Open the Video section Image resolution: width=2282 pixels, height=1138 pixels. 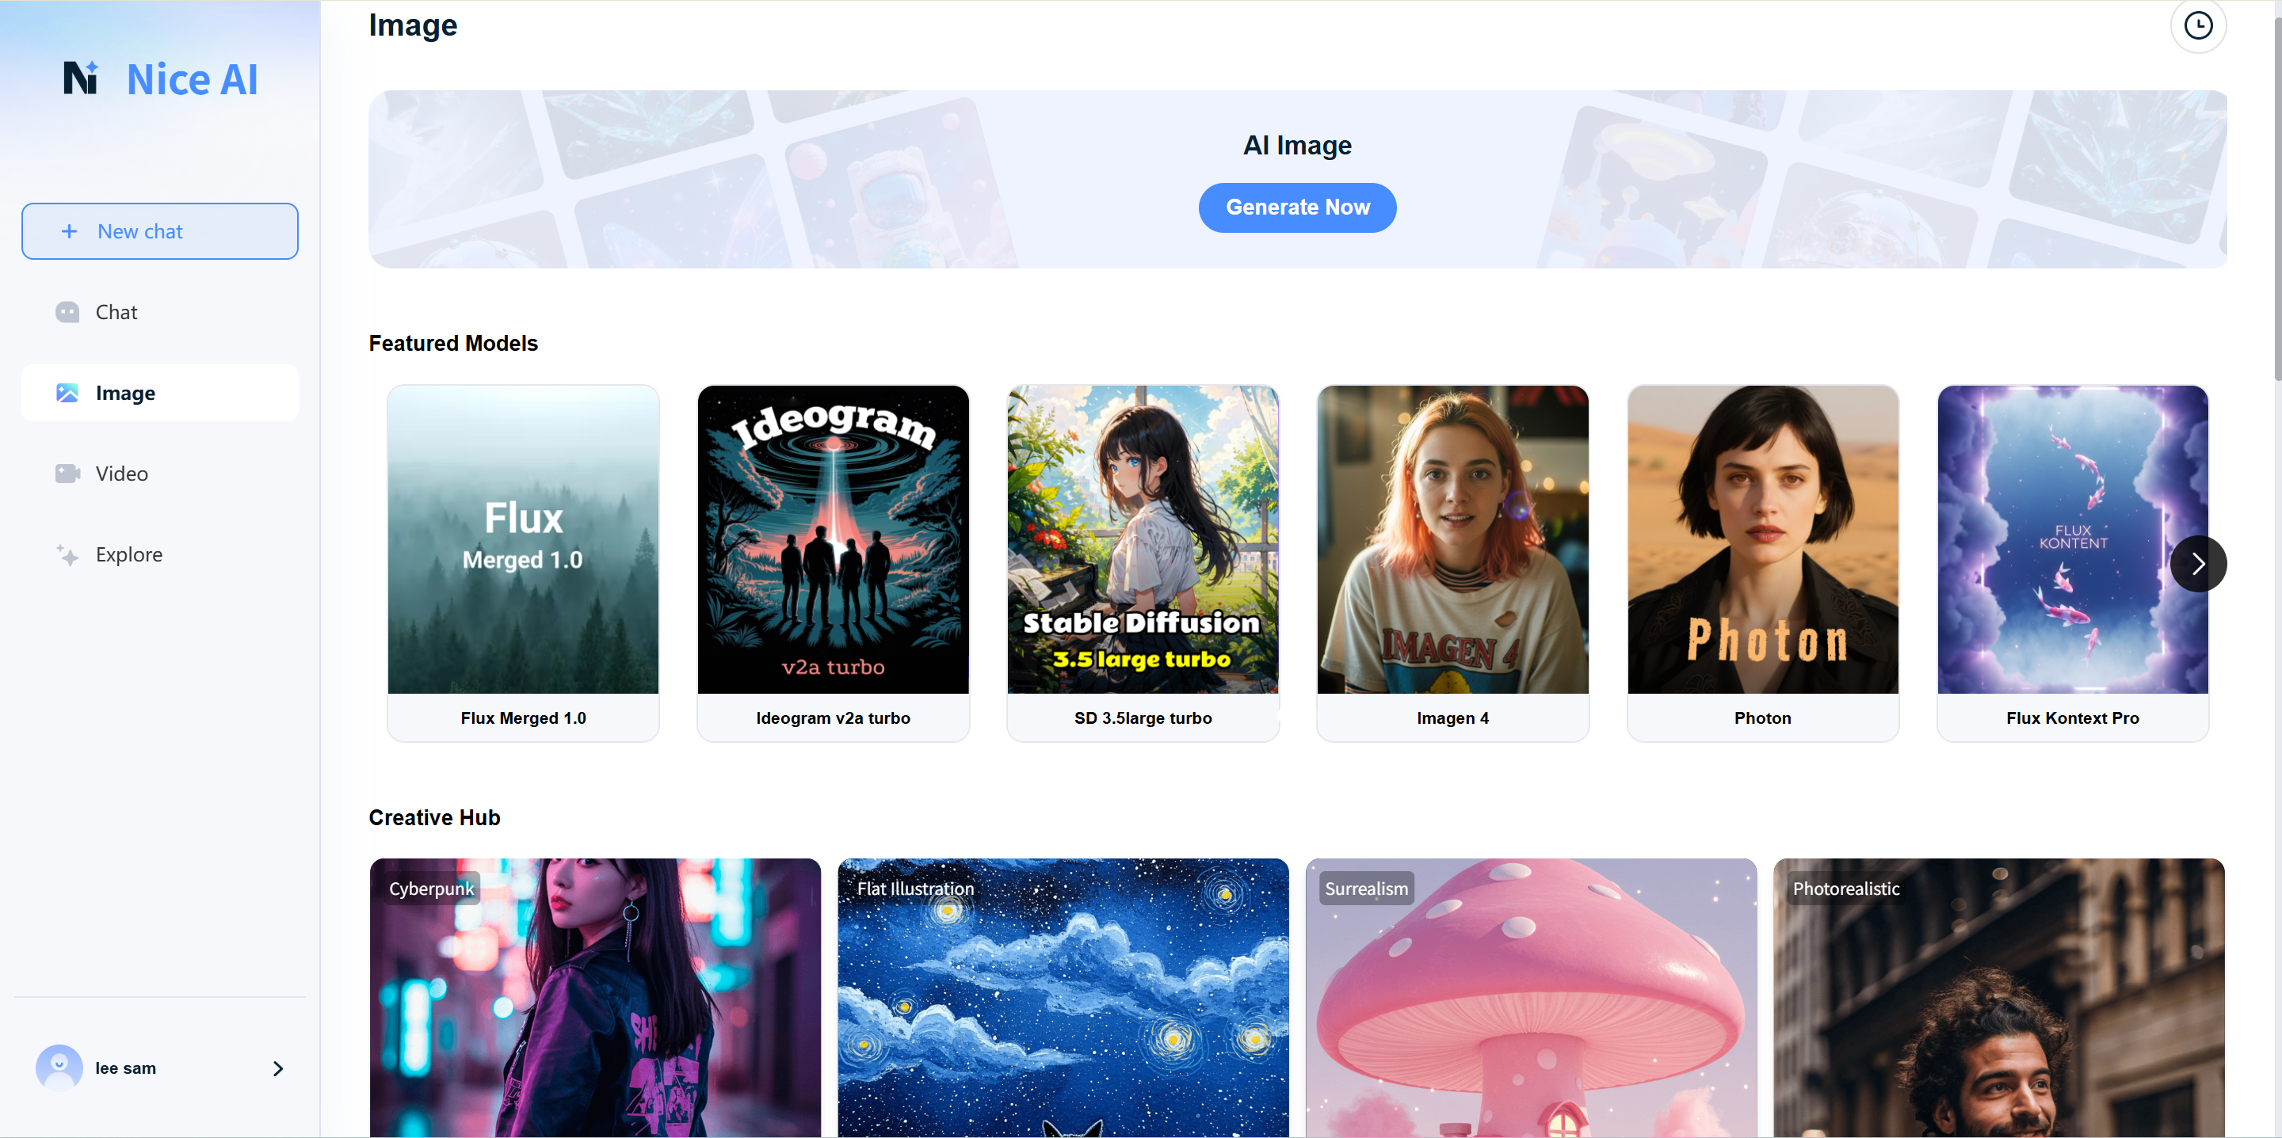159,473
